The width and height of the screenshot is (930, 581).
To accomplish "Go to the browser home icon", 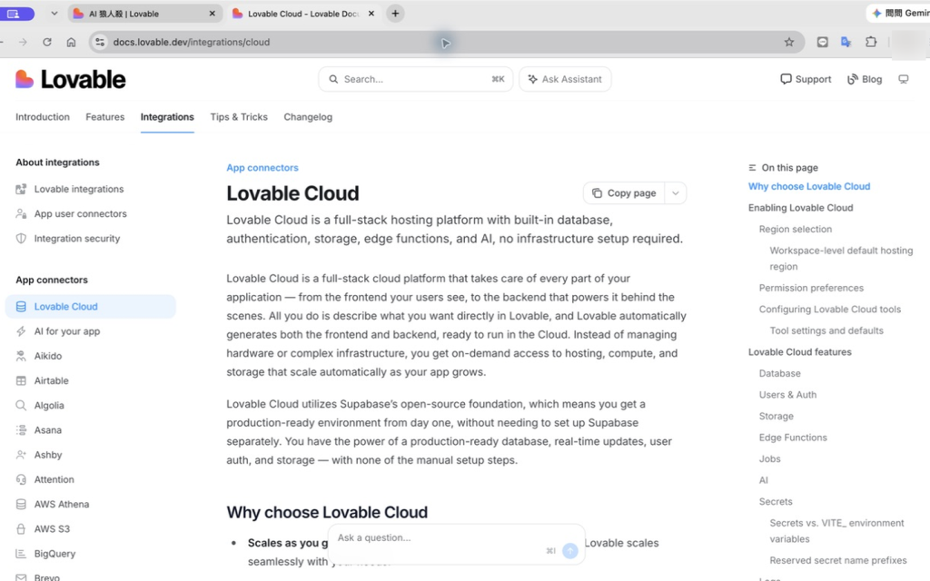I will pos(71,42).
